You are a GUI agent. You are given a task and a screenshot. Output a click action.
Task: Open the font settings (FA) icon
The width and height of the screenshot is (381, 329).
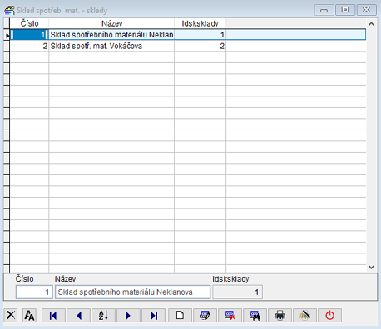coord(29,315)
